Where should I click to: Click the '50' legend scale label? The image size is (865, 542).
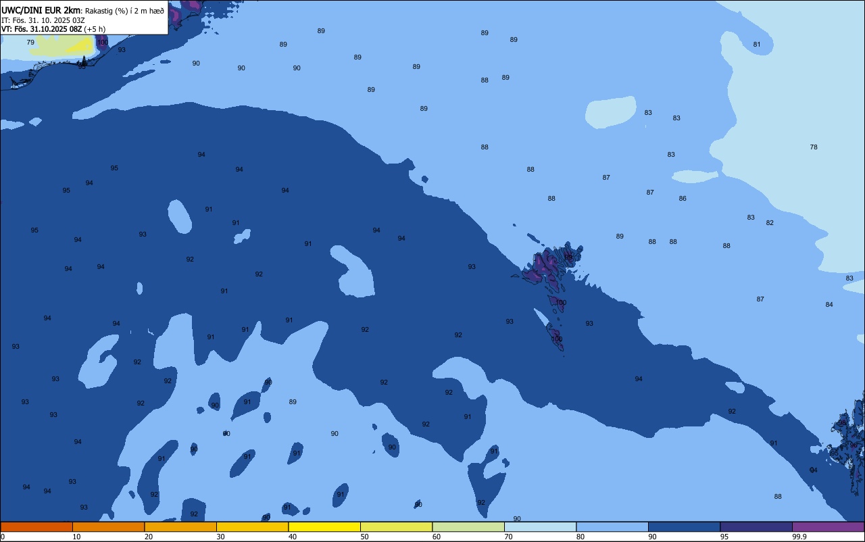[x=364, y=537]
